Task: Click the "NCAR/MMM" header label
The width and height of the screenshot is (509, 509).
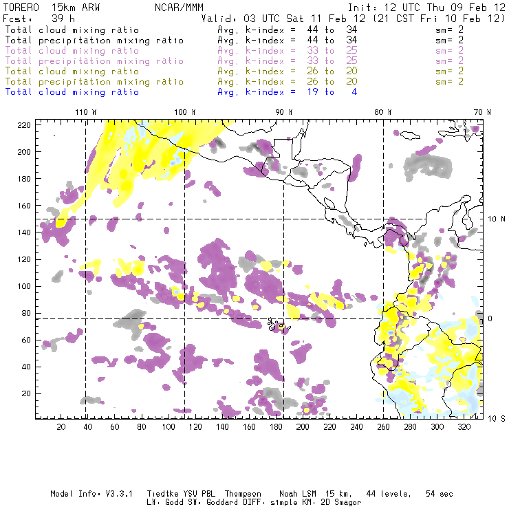Action: (180, 8)
